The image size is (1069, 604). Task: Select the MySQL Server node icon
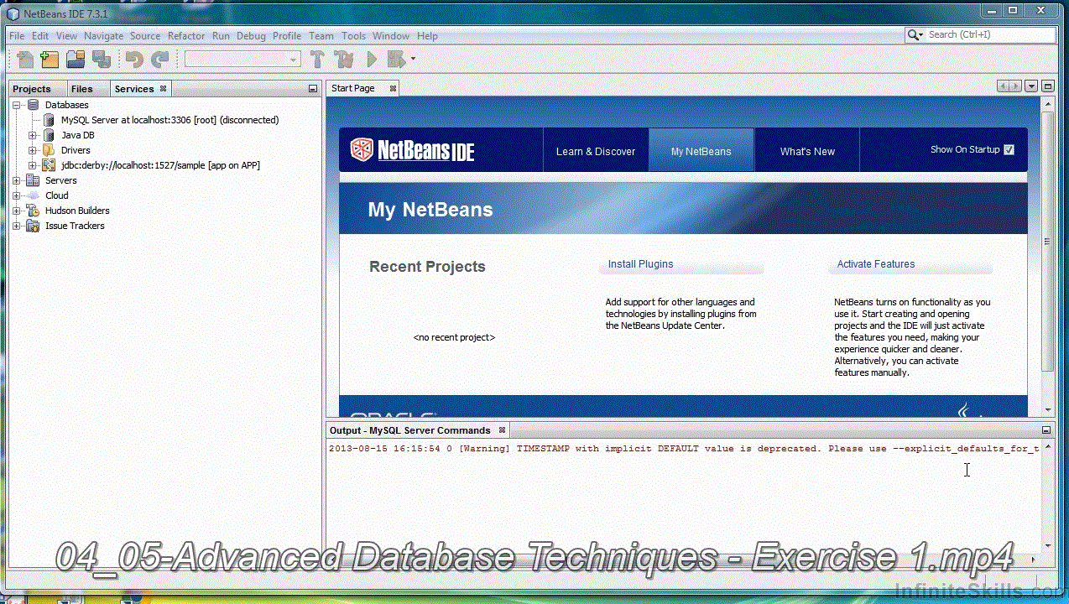(50, 120)
